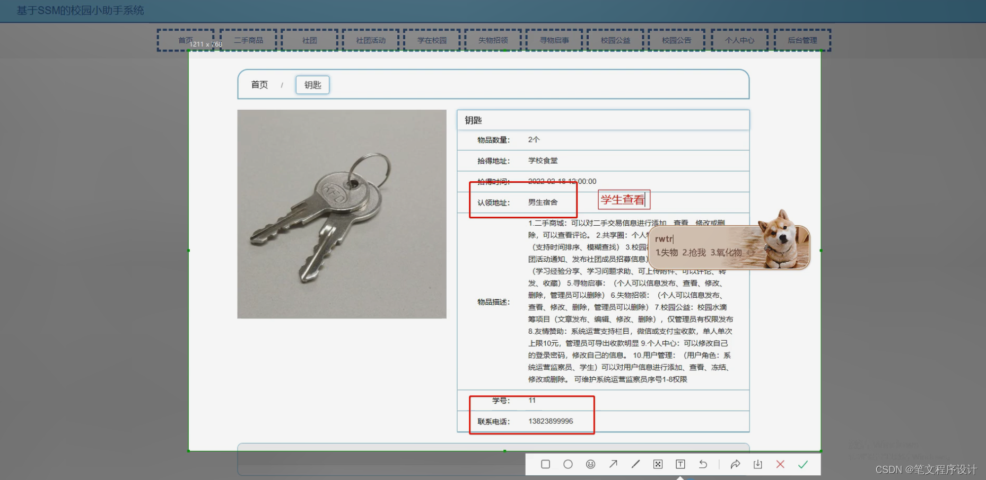Screen dimensions: 986x480
Task: Cancel capture with red X
Action: (x=780, y=464)
